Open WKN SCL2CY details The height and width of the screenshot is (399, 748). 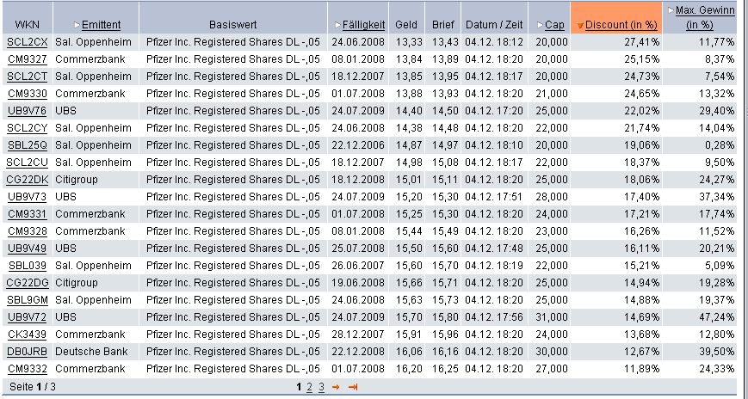pyautogui.click(x=28, y=128)
